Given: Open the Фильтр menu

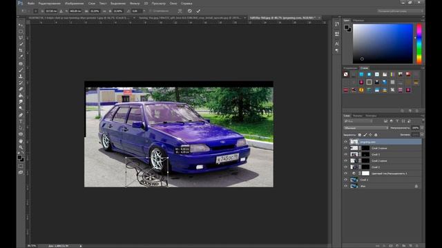Looking at the screenshot, I should (135, 3).
